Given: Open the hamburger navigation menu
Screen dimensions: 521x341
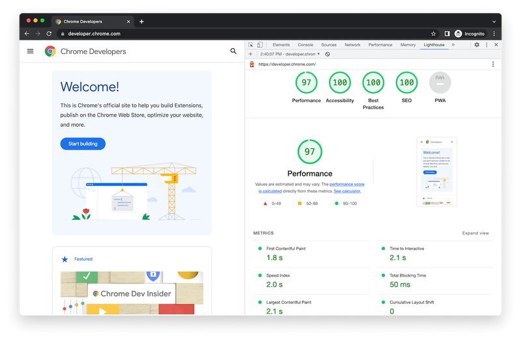Looking at the screenshot, I should click(x=30, y=51).
